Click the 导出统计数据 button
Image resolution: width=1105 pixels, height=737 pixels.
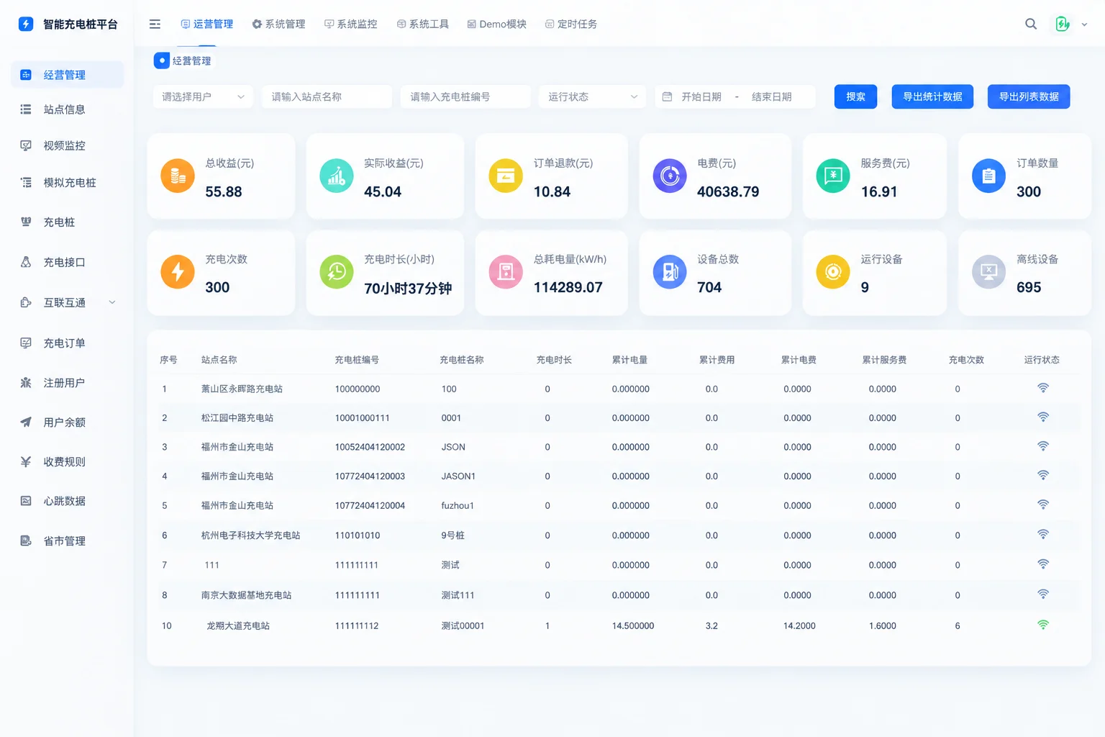[x=932, y=96]
